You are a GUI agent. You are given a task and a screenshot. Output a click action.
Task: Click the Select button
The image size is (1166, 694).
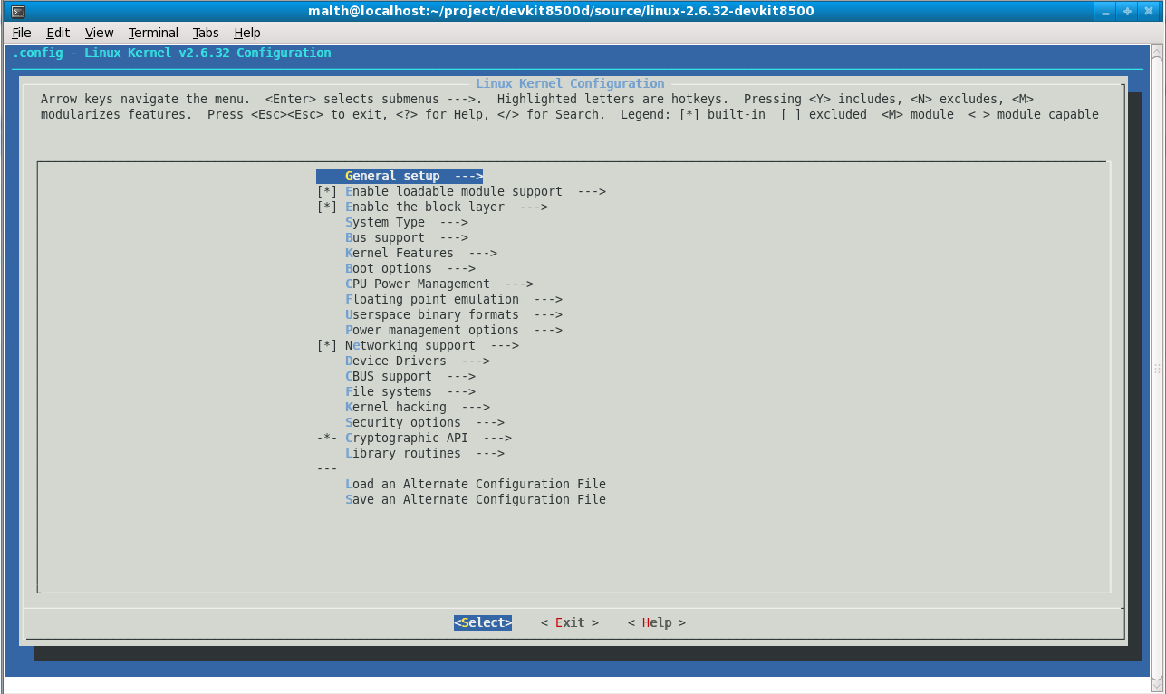click(483, 622)
